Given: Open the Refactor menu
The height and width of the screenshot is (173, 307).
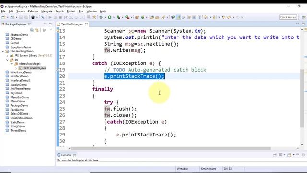Looking at the screenshot, I should tap(33, 11).
